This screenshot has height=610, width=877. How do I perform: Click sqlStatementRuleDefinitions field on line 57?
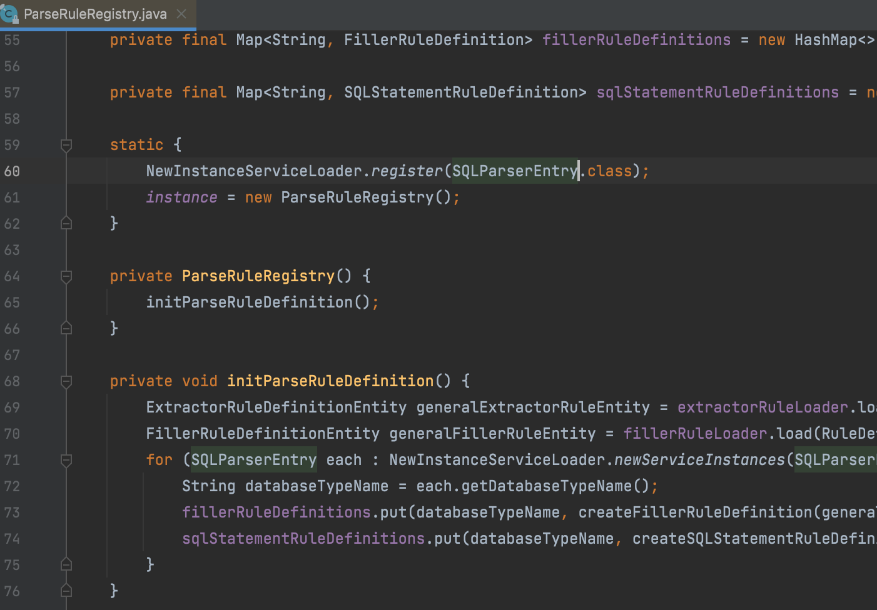click(x=717, y=92)
